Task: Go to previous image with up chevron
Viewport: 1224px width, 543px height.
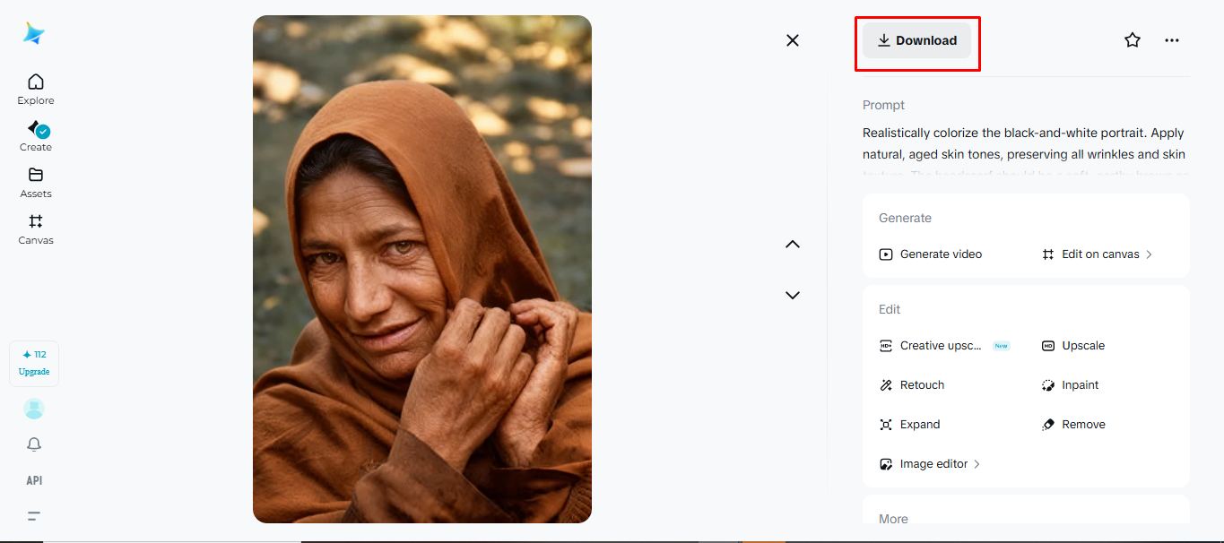Action: pos(793,245)
